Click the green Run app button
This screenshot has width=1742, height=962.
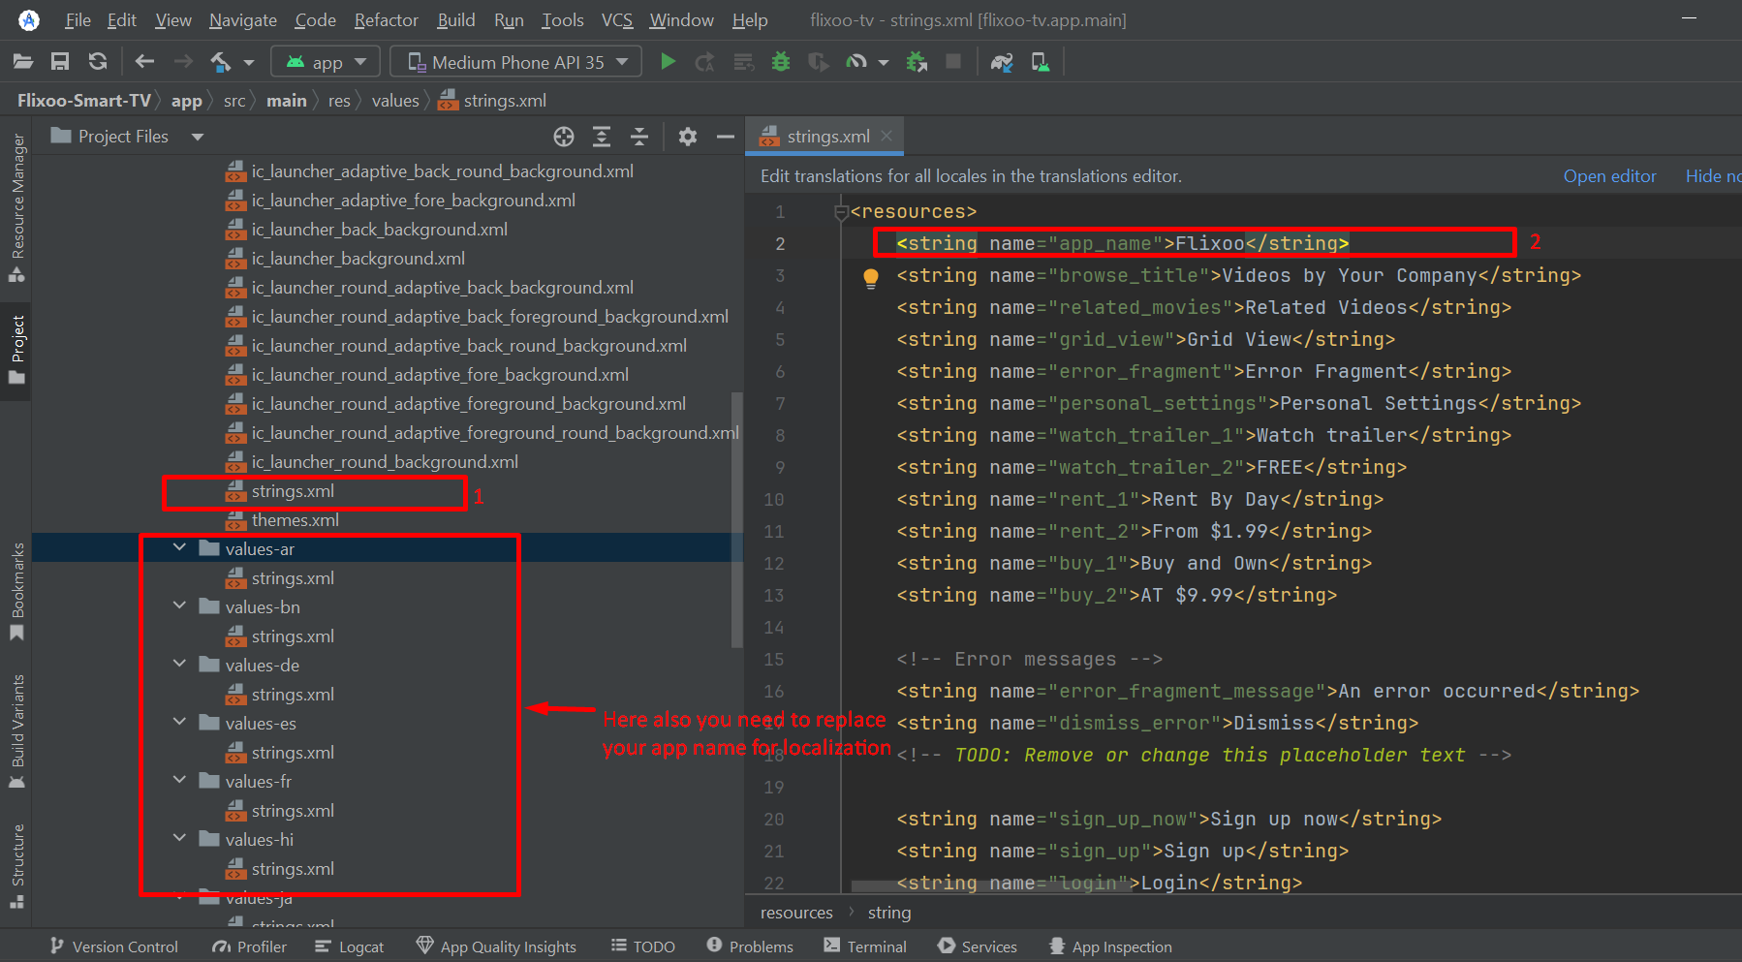[x=668, y=62]
